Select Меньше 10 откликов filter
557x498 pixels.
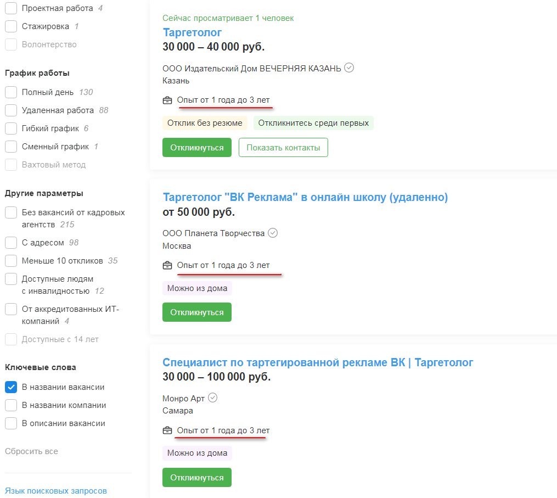pyautogui.click(x=11, y=261)
